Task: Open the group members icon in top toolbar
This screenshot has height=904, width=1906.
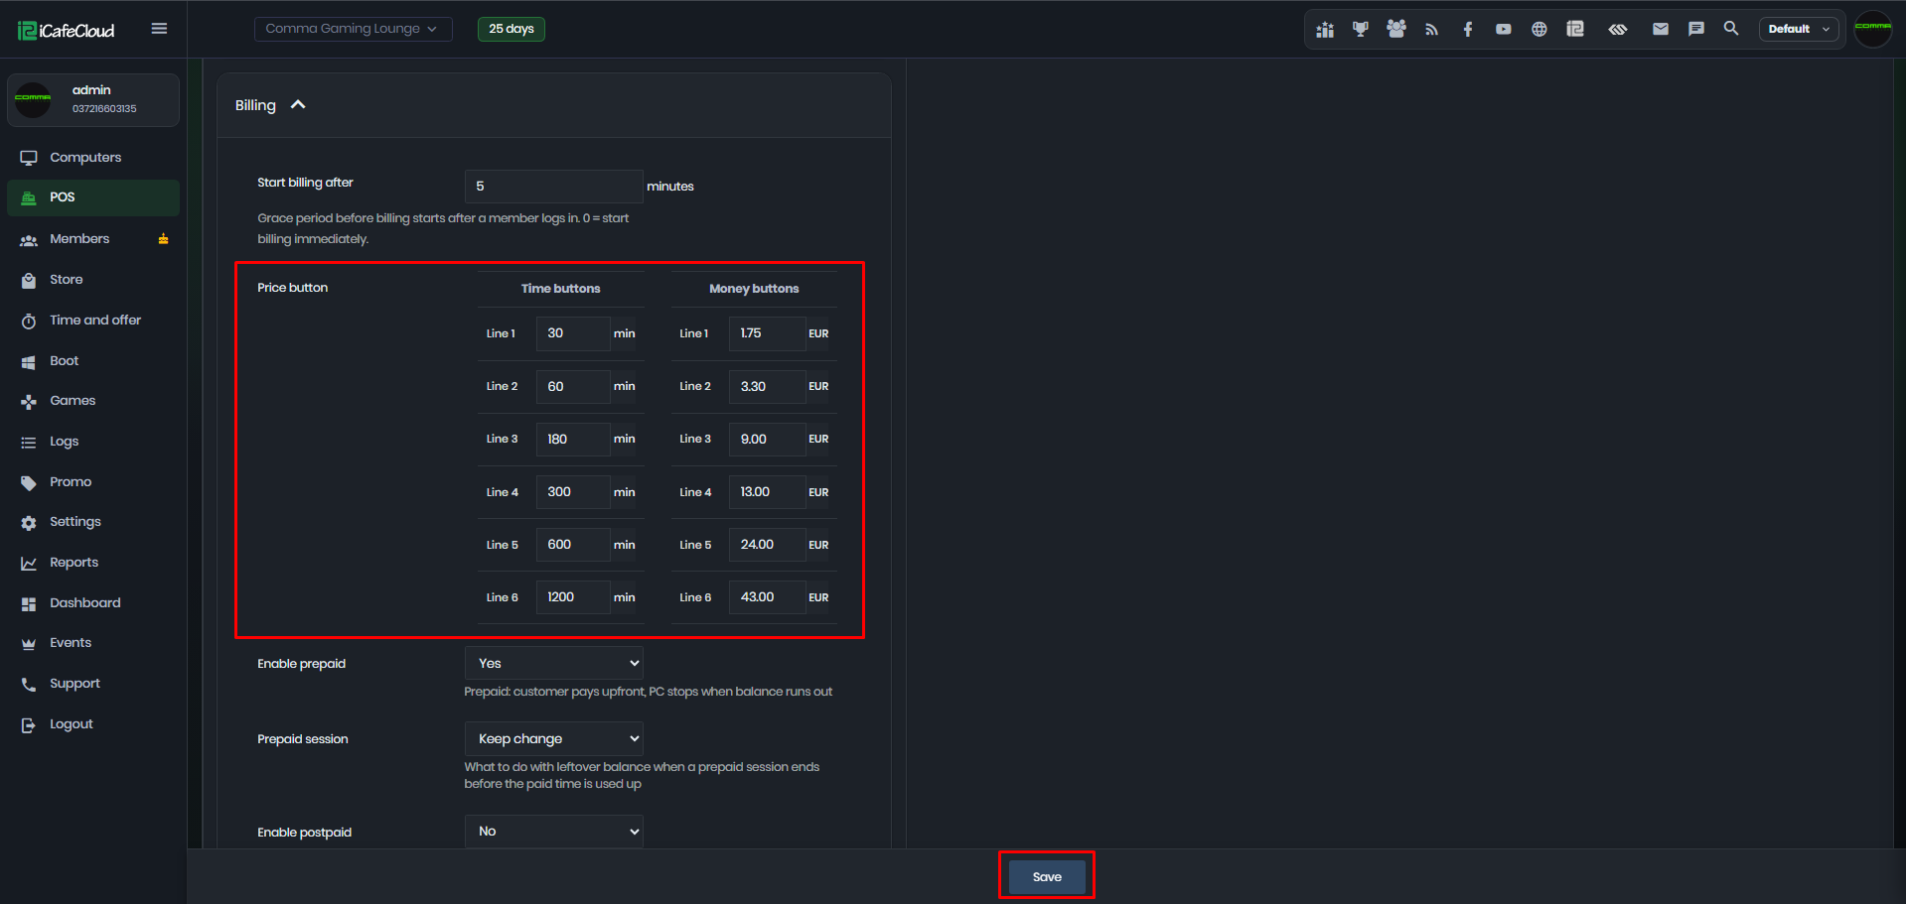Action: pyautogui.click(x=1396, y=29)
